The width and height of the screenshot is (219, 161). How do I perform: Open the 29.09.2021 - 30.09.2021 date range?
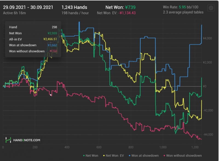point(28,7)
